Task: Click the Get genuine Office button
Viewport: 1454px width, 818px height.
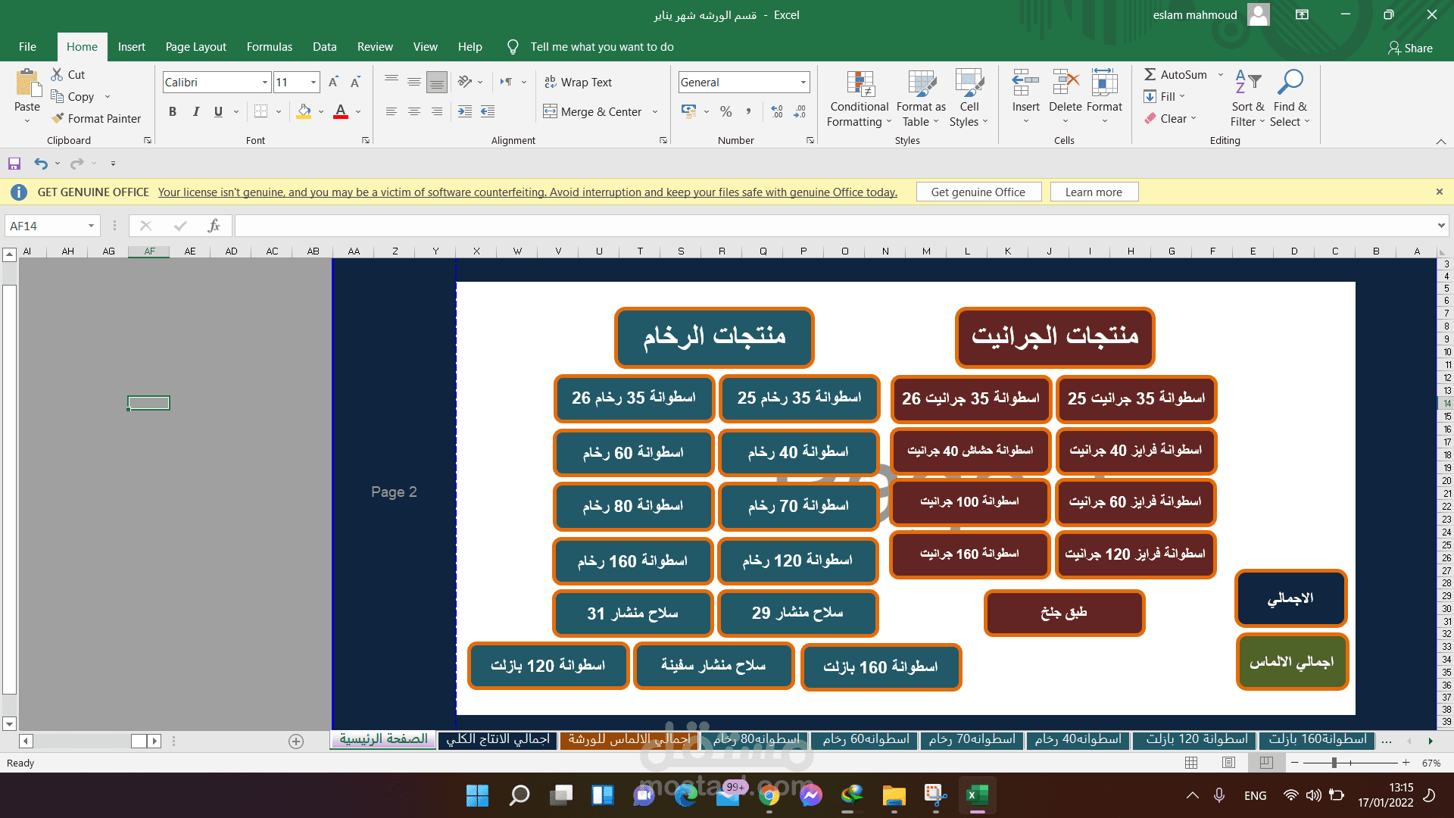Action: (x=978, y=192)
